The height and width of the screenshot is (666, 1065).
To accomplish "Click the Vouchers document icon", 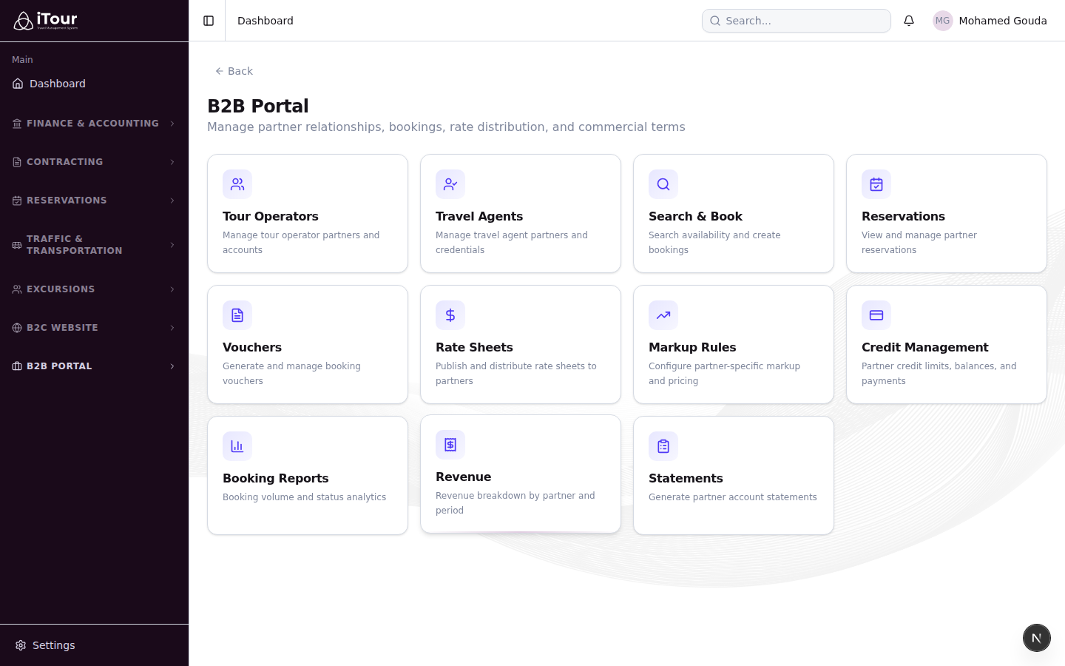I will (x=237, y=315).
